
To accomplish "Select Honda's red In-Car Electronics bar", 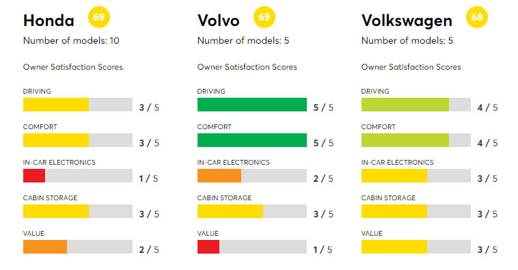I will point(34,176).
